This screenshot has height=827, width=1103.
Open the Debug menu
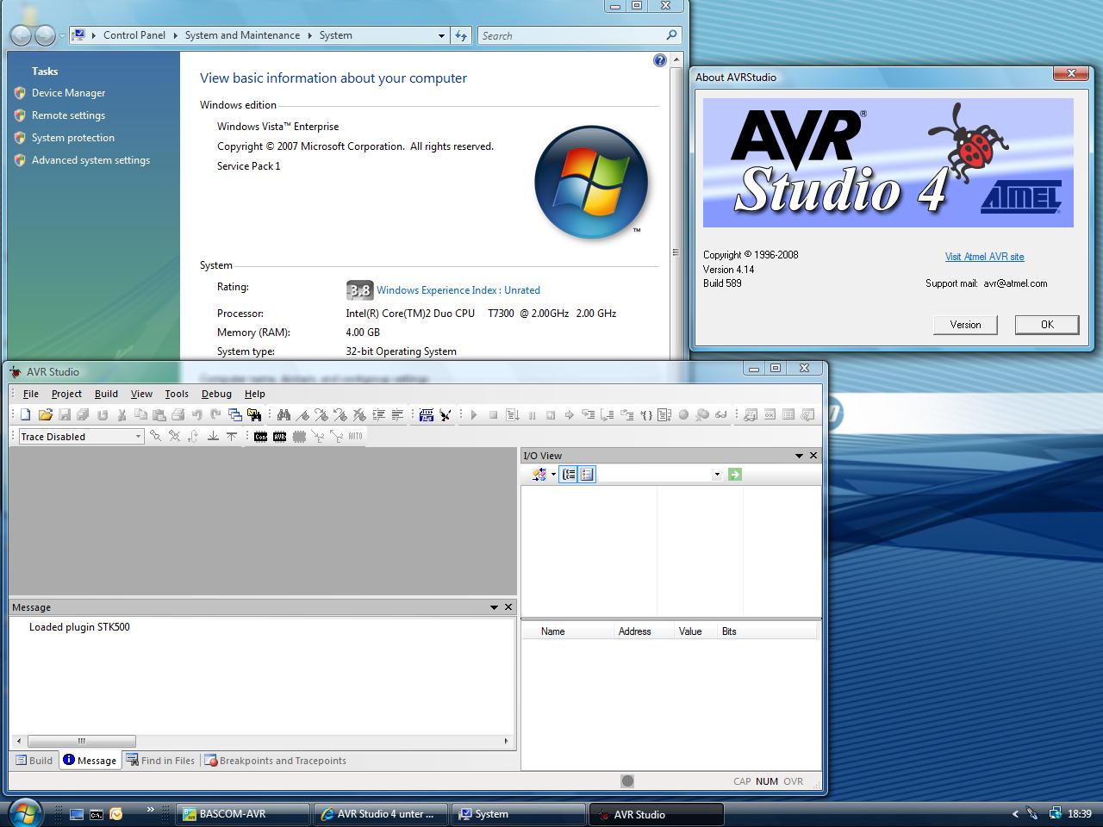point(216,394)
